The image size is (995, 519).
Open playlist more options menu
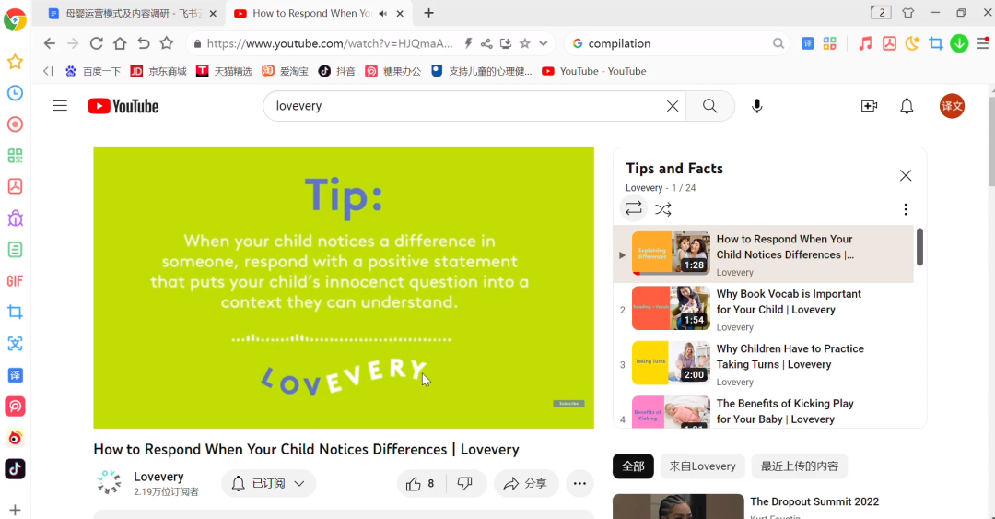[x=906, y=209]
